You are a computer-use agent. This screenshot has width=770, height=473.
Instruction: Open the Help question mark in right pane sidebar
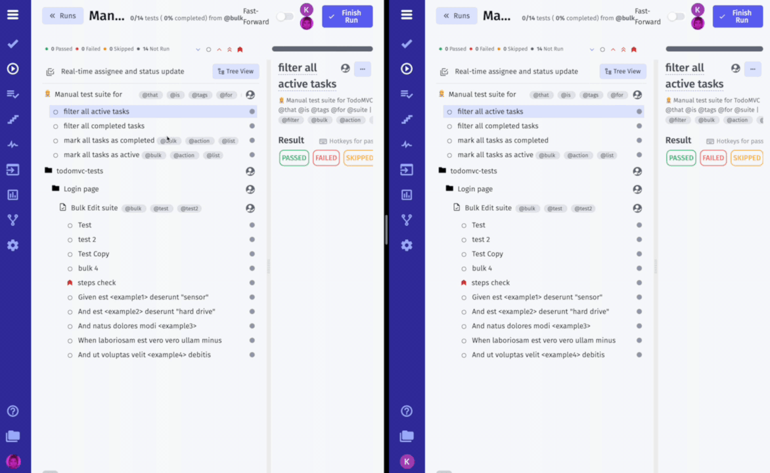pos(407,411)
